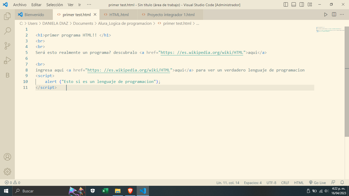Open the editor More Actions ellipsis
349x196 pixels.
pyautogui.click(x=342, y=15)
